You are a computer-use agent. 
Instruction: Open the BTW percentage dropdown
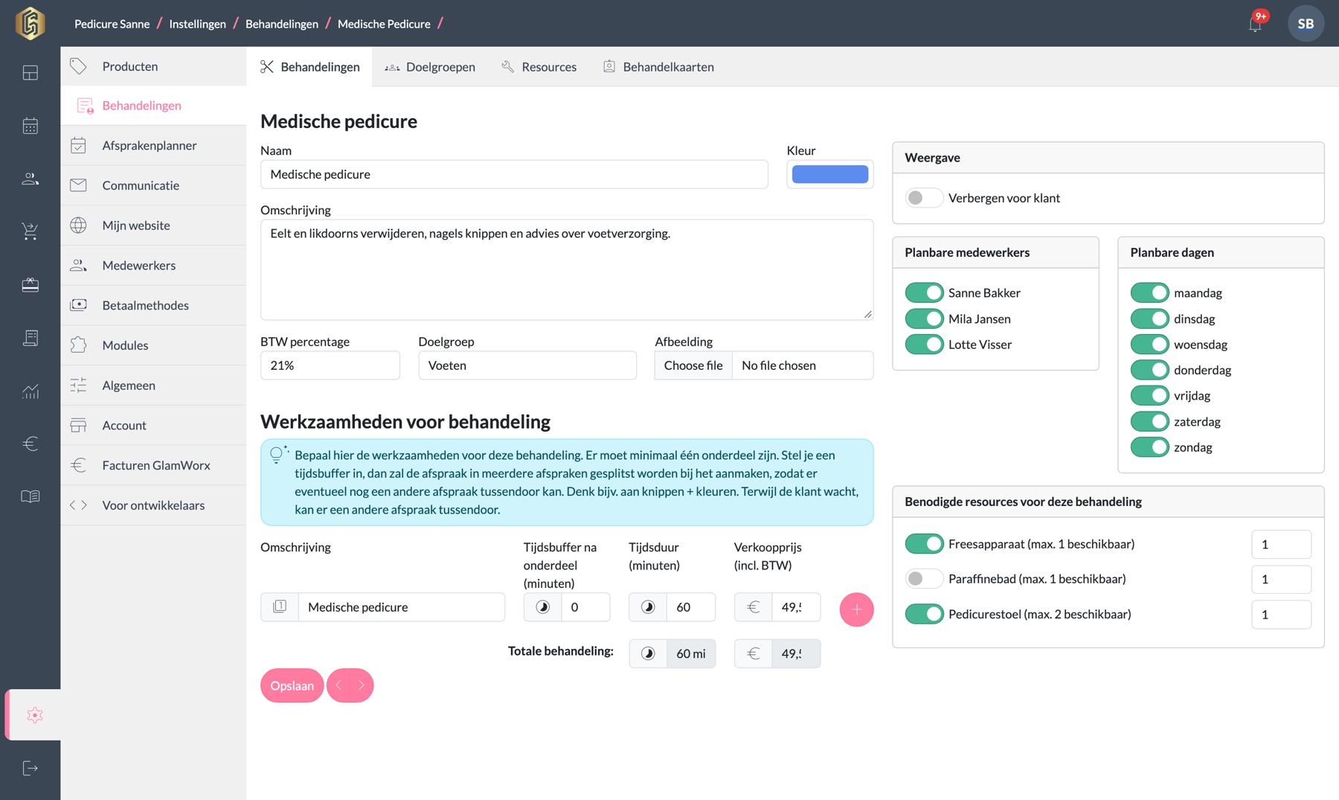pos(330,365)
